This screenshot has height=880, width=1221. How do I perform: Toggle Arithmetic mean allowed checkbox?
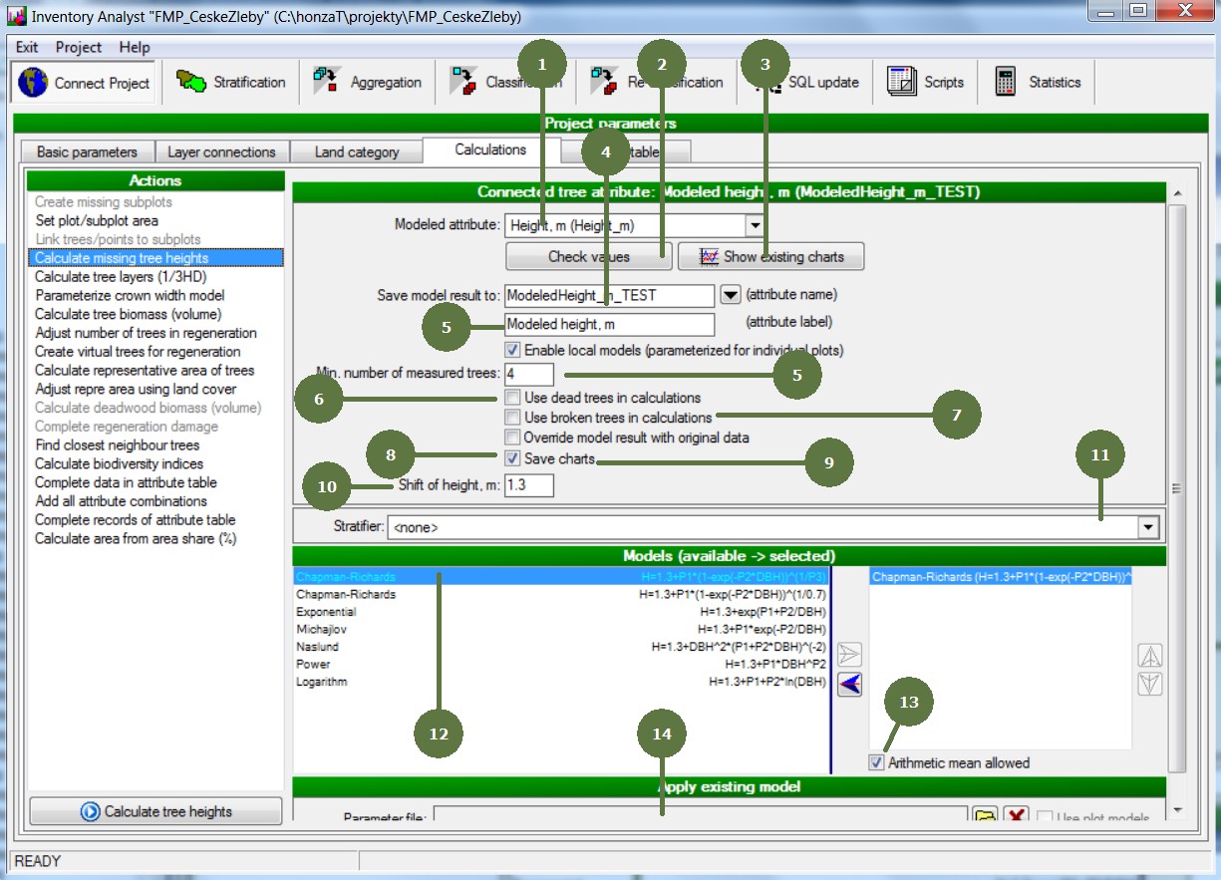pos(876,763)
